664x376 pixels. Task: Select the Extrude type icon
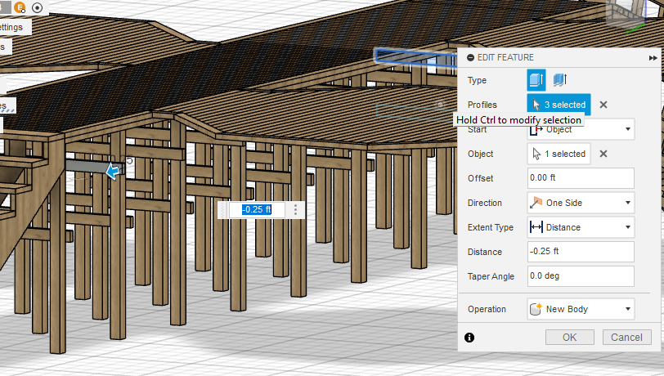pyautogui.click(x=536, y=80)
